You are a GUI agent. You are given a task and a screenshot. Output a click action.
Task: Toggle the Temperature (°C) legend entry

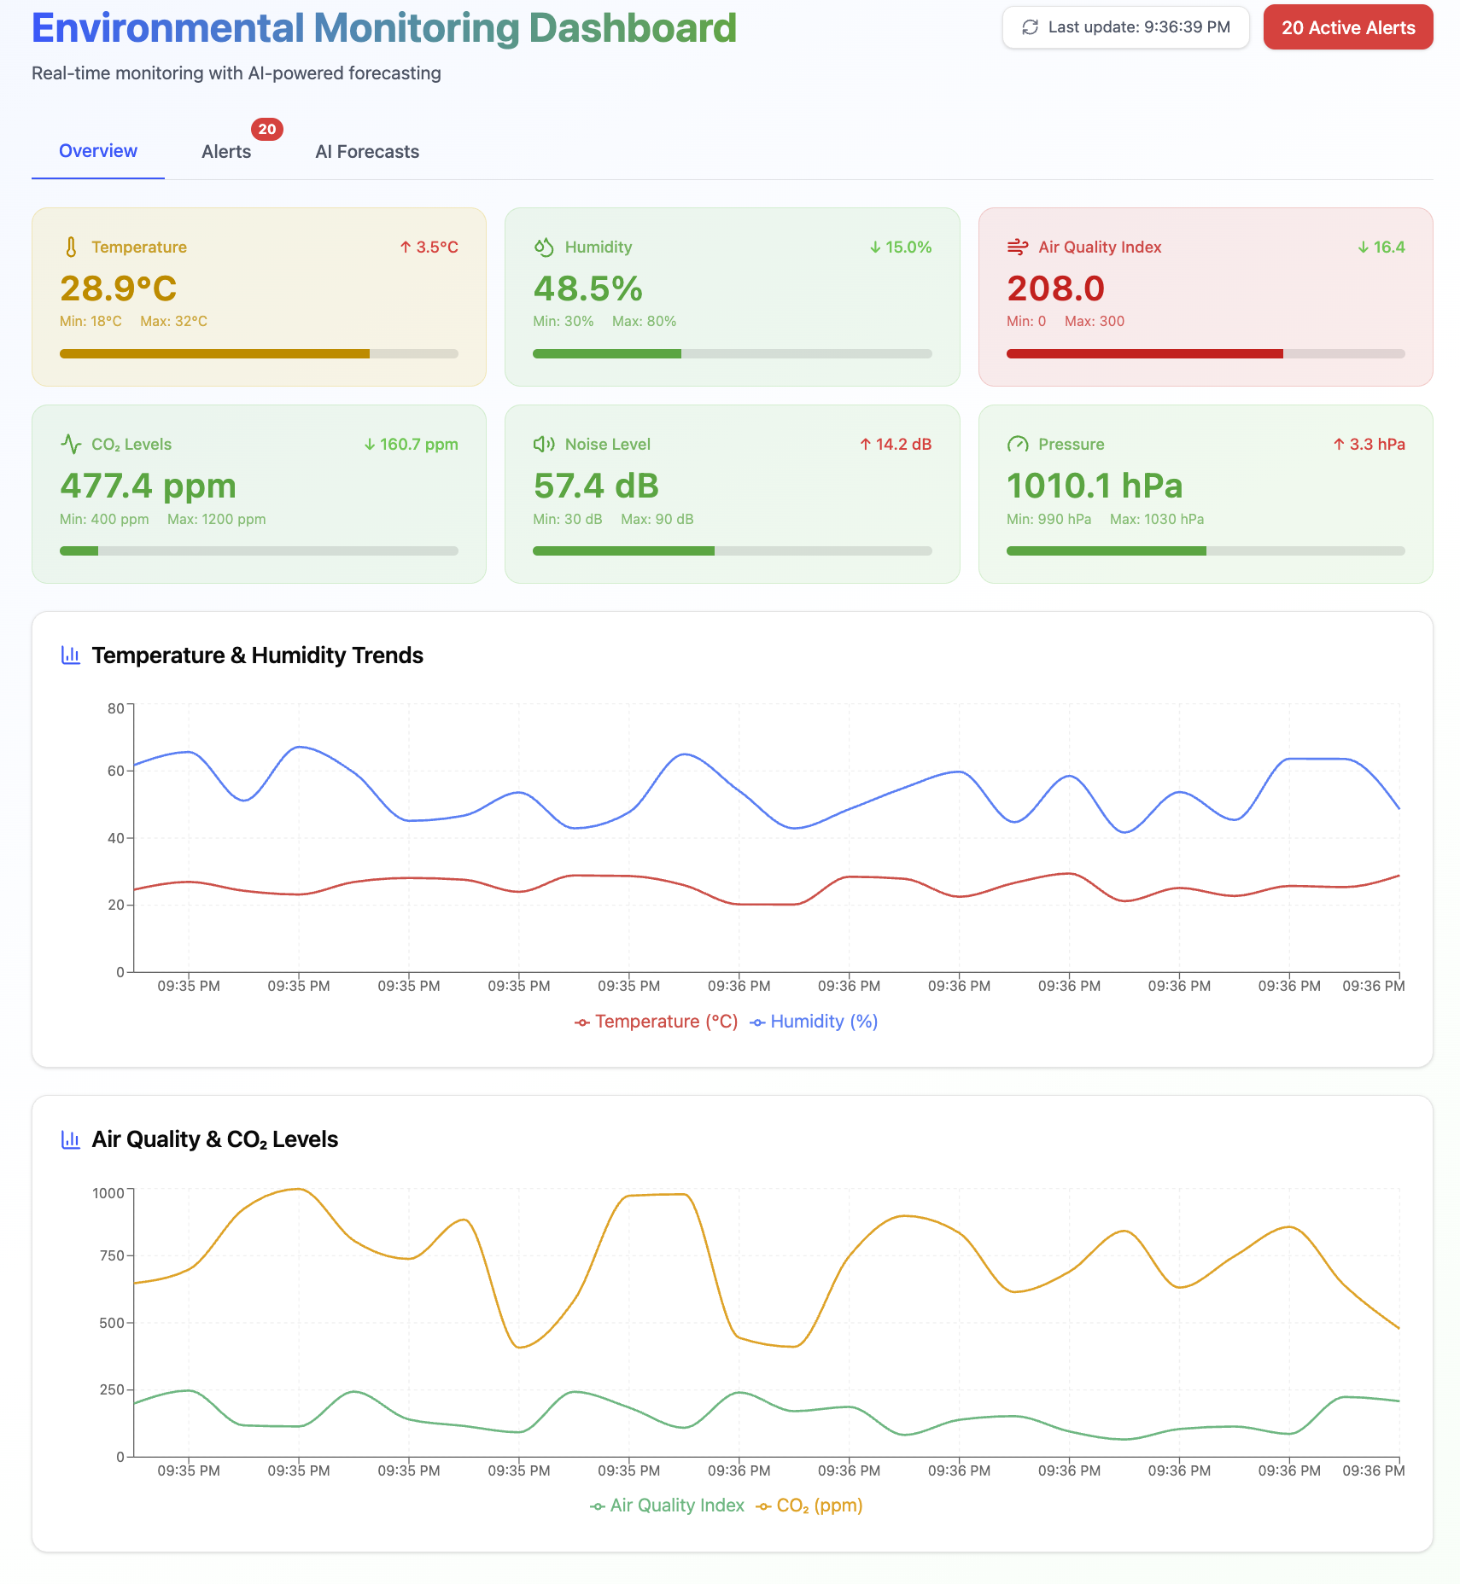(656, 1021)
